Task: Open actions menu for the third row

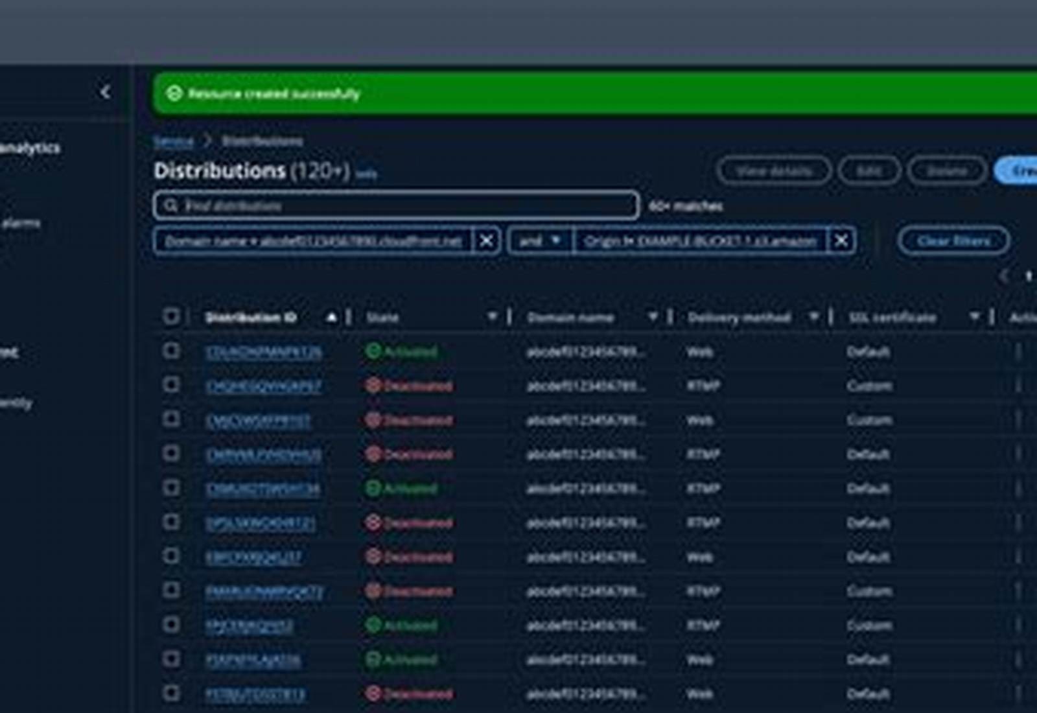Action: pos(1018,420)
